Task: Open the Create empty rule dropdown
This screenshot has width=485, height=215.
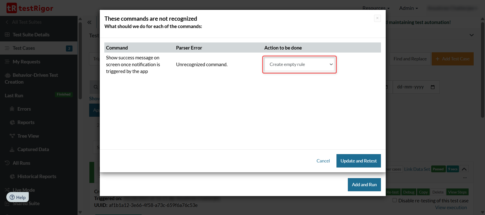Action: [x=299, y=64]
